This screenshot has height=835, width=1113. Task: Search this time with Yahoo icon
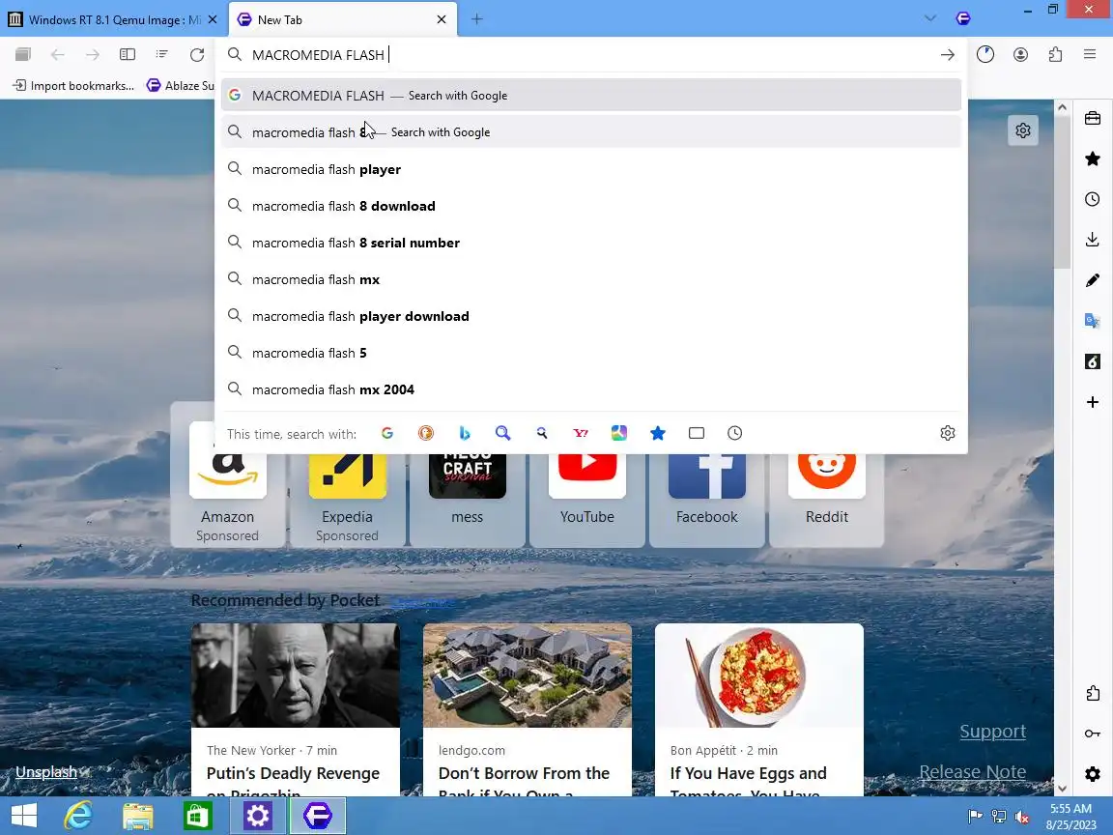click(x=581, y=433)
